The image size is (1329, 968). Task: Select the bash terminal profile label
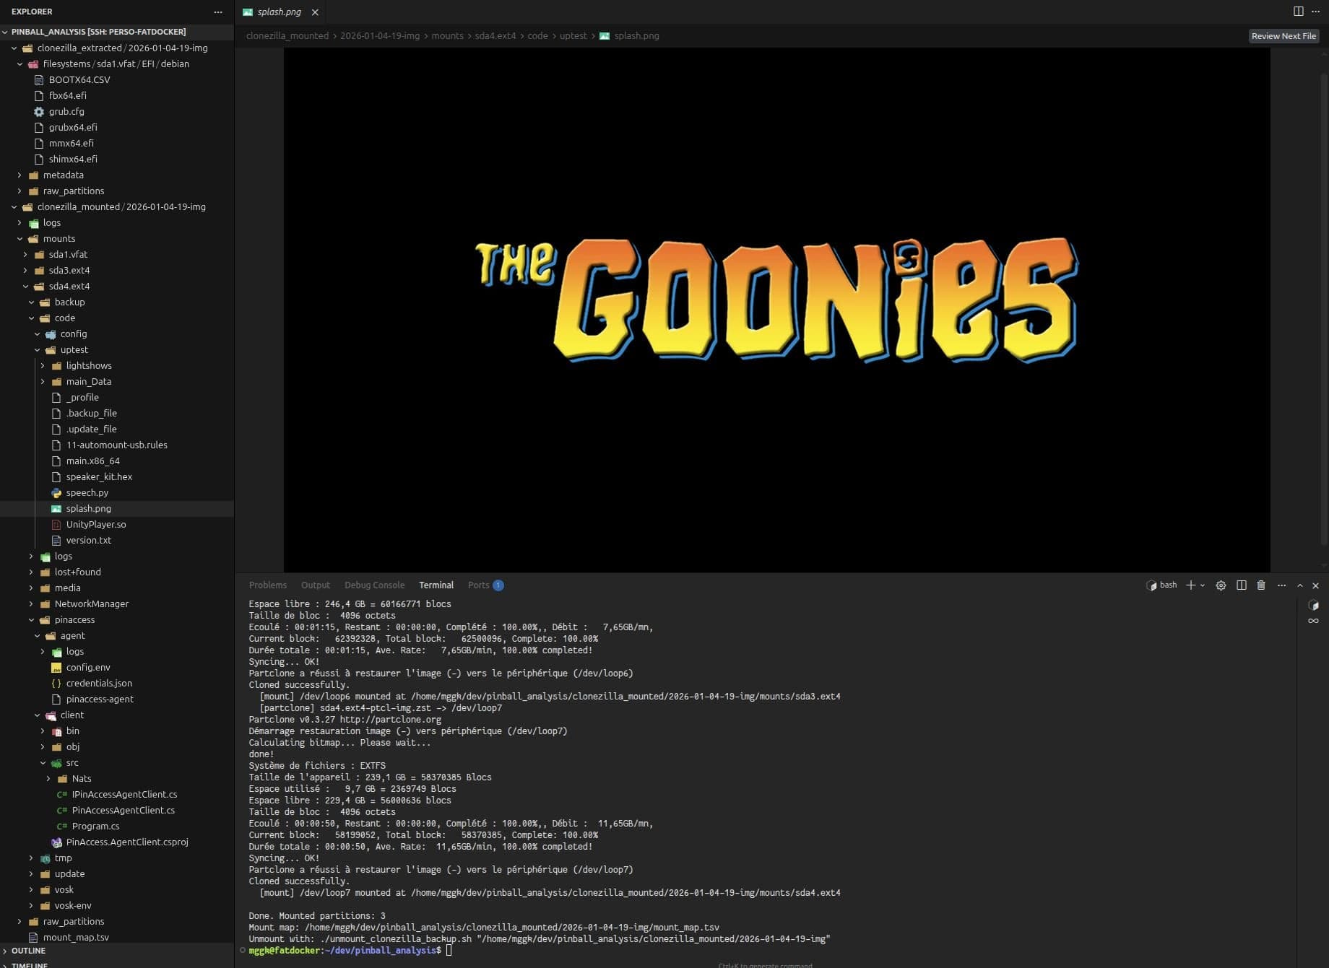click(1161, 585)
